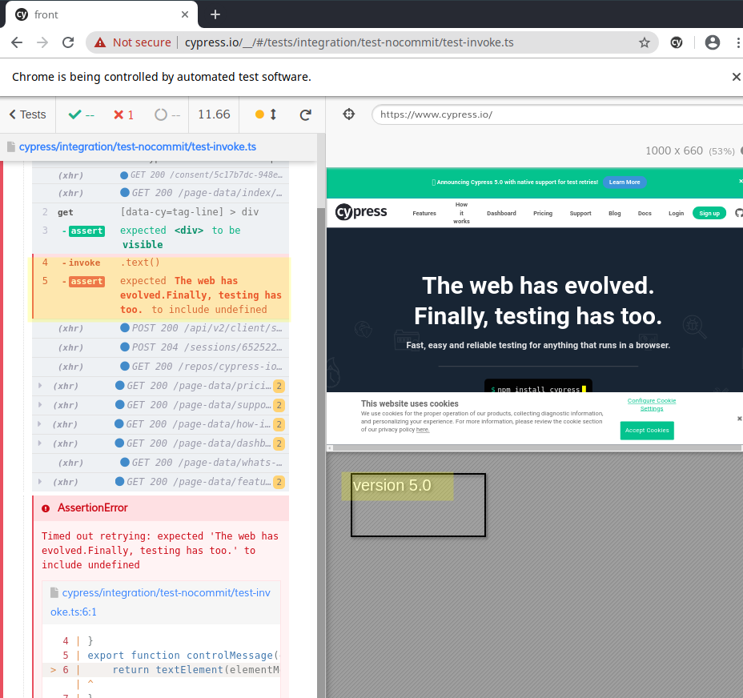
Task: Go back to the Tests list
Action: 27,114
